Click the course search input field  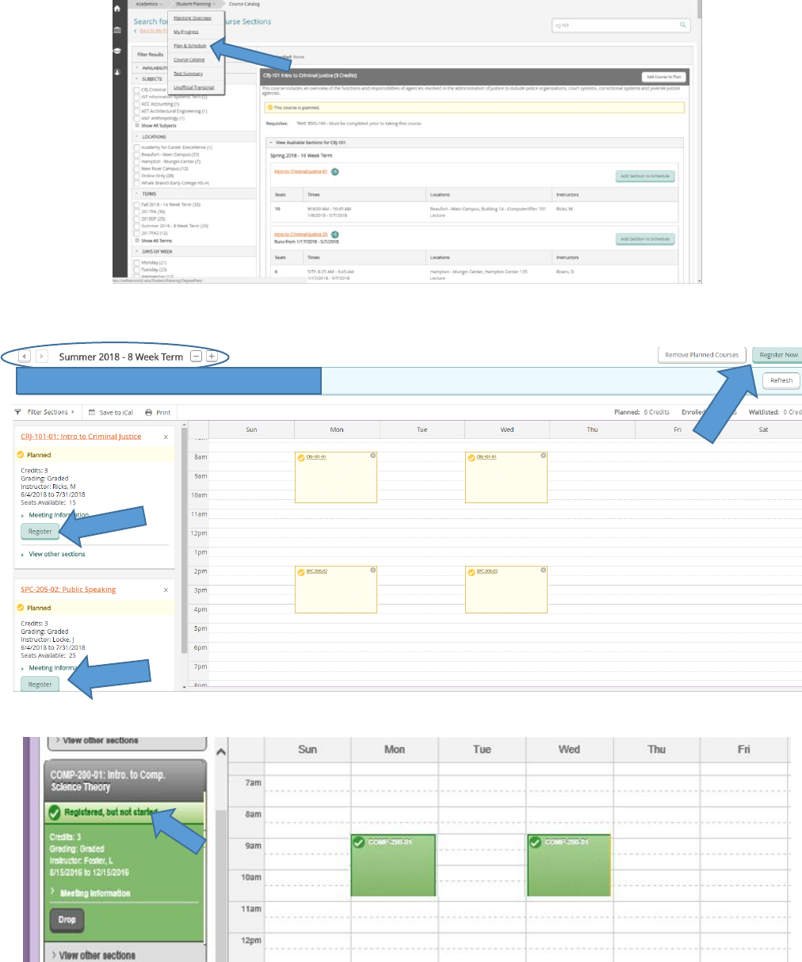pos(615,25)
